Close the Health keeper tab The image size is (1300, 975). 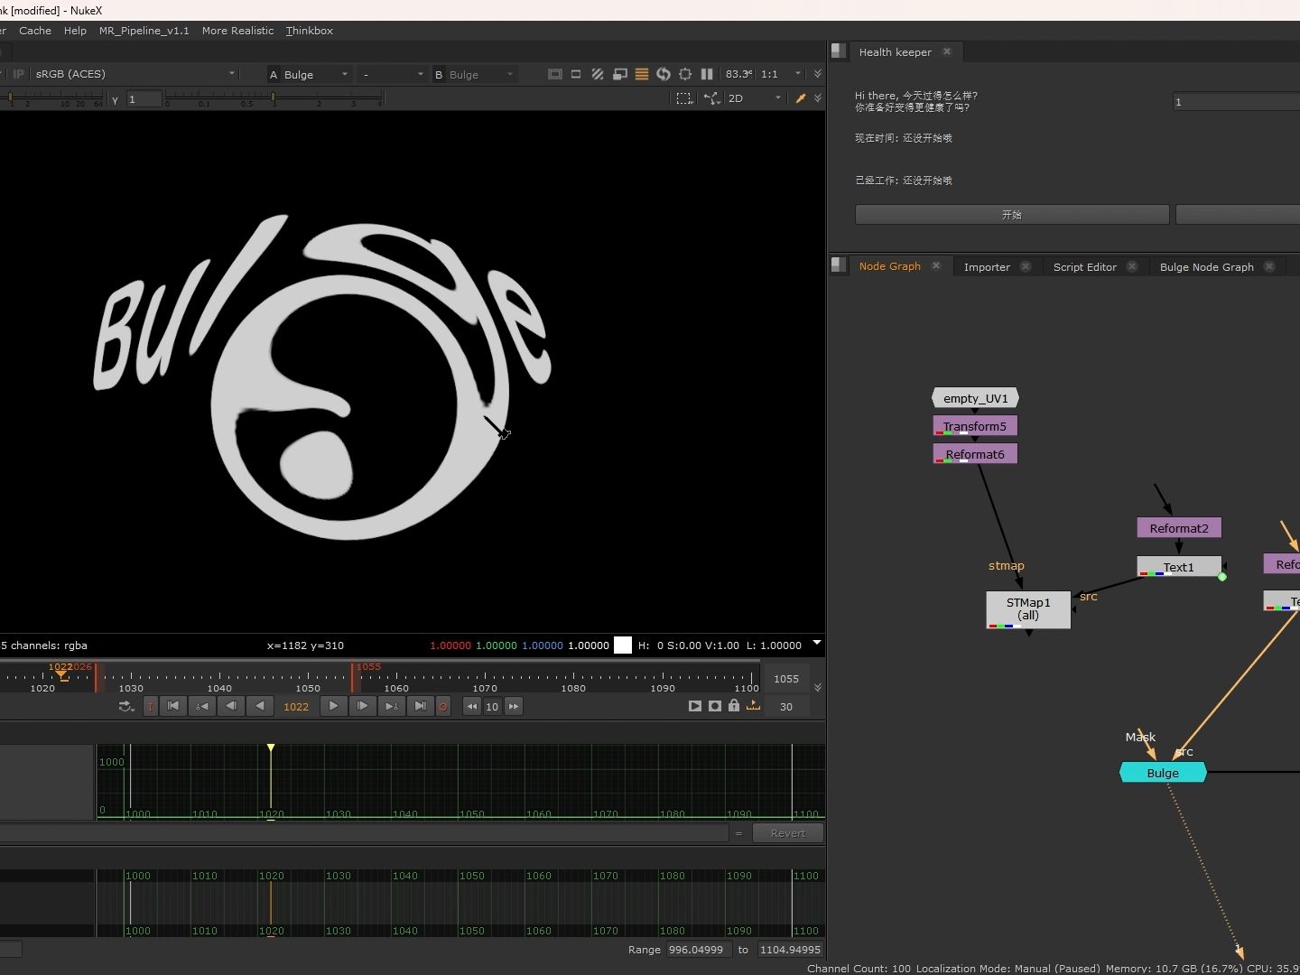click(x=947, y=51)
